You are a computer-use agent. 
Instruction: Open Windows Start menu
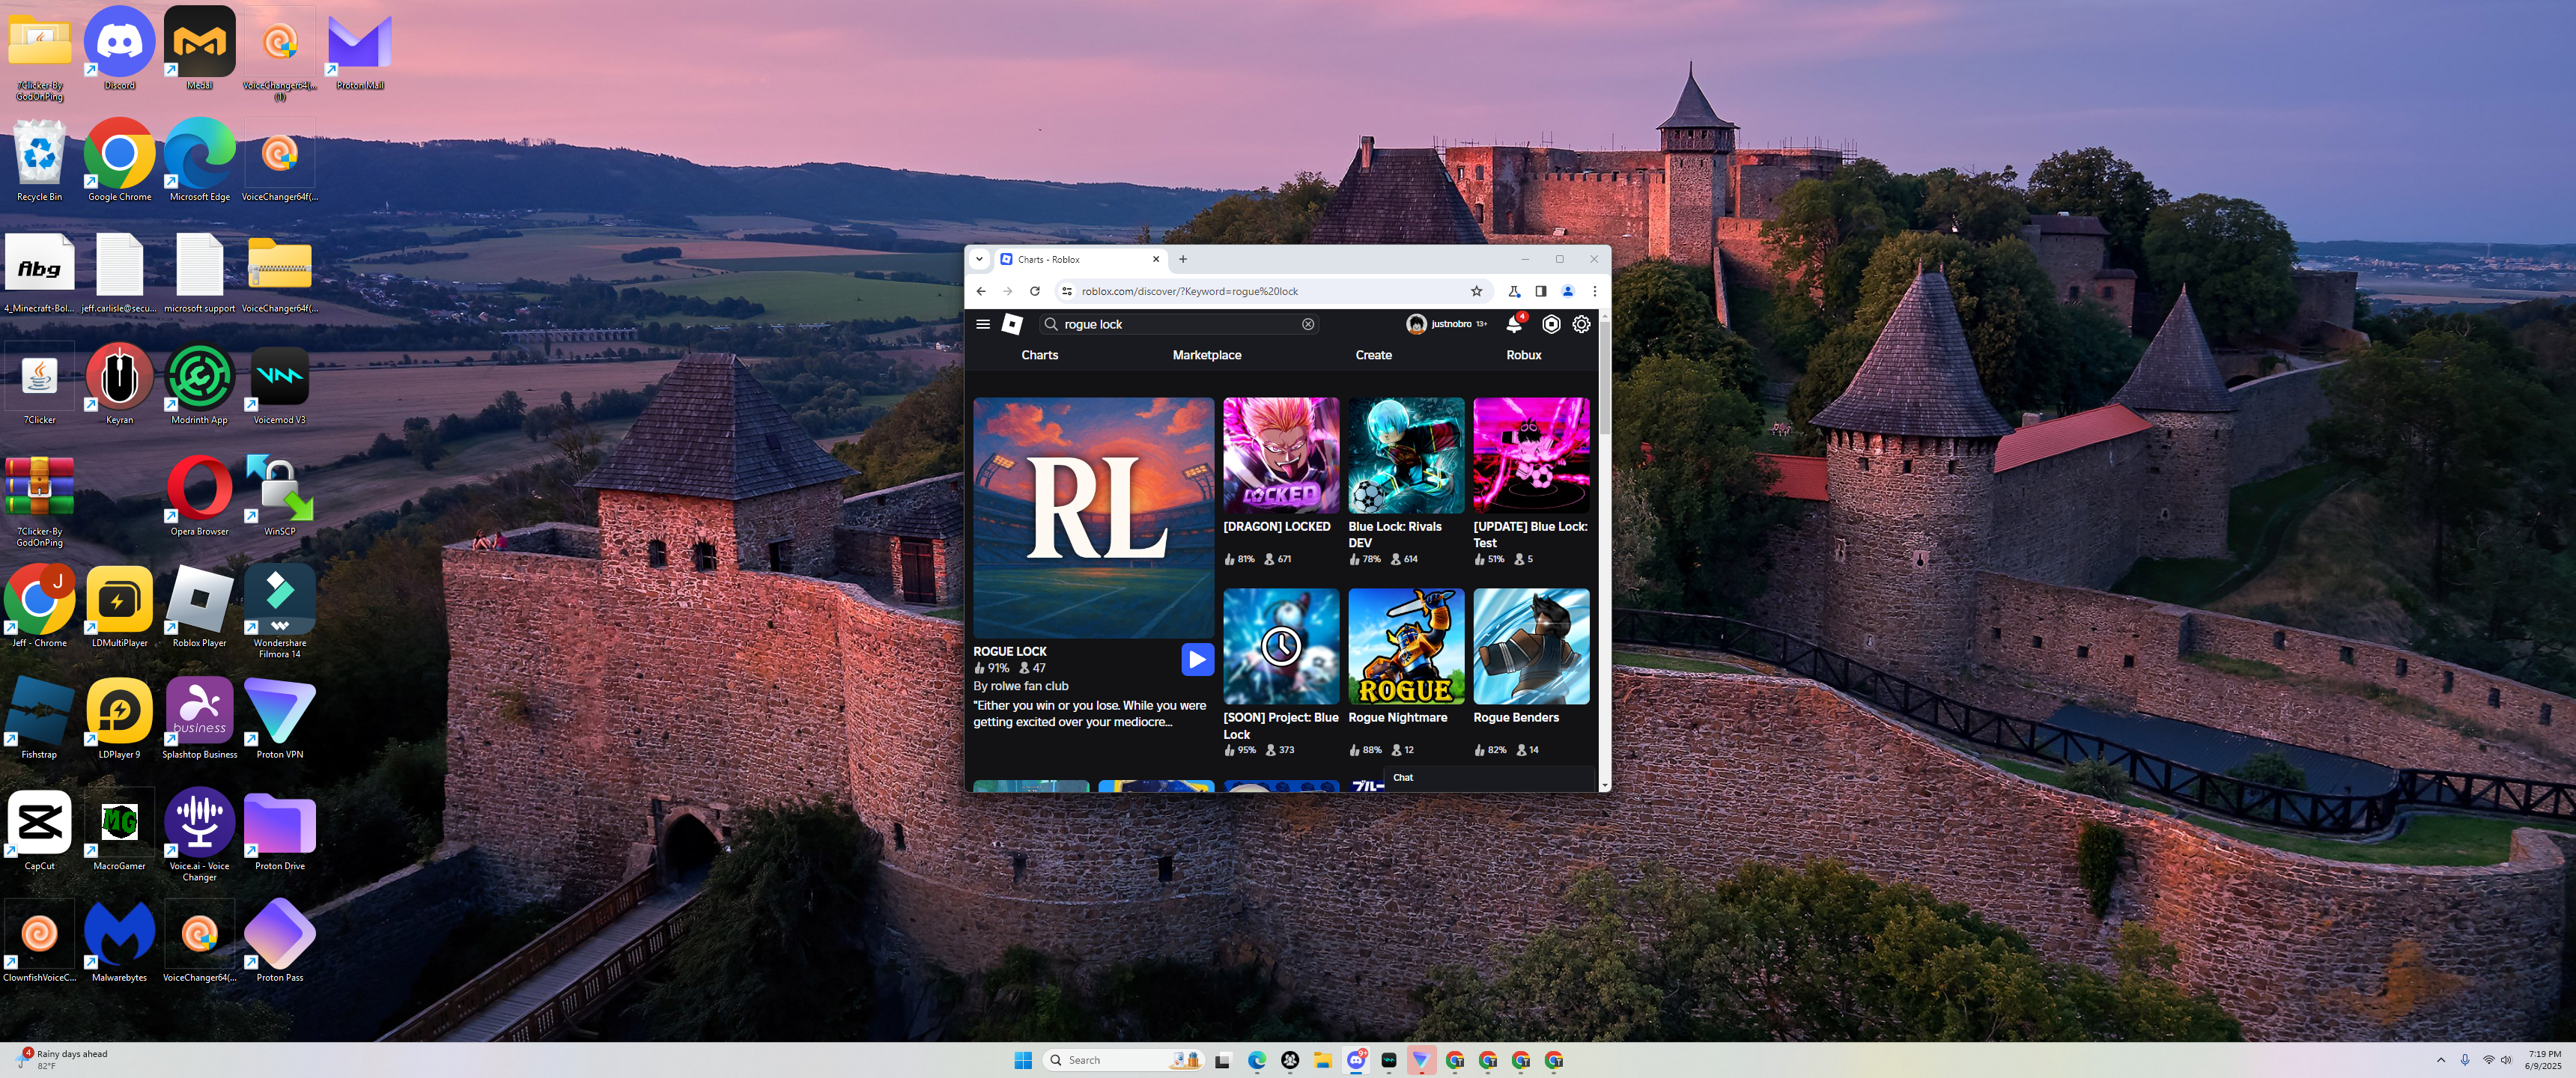(1022, 1060)
